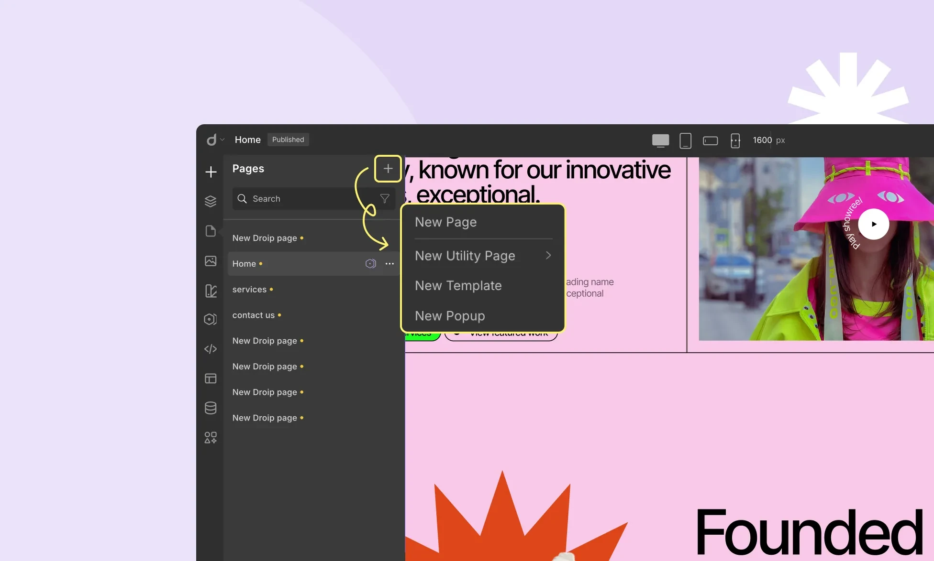Switch to mobile landscape viewport icon
The image size is (934, 561).
tap(710, 140)
